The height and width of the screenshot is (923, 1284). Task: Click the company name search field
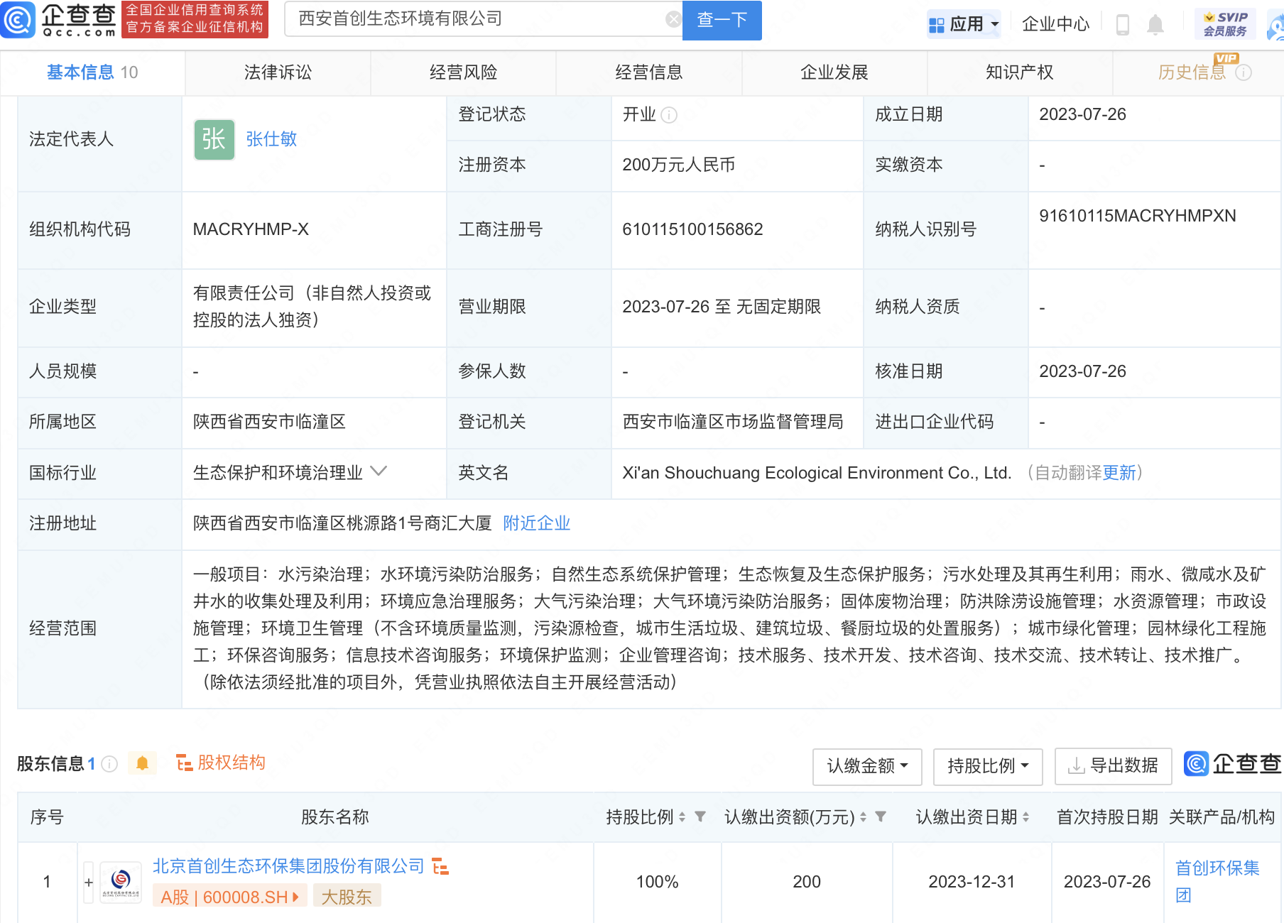point(476,19)
